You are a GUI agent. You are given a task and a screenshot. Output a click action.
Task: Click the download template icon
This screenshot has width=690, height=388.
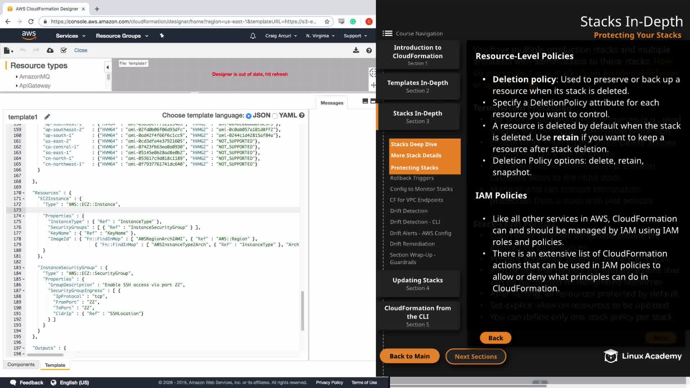click(356, 50)
